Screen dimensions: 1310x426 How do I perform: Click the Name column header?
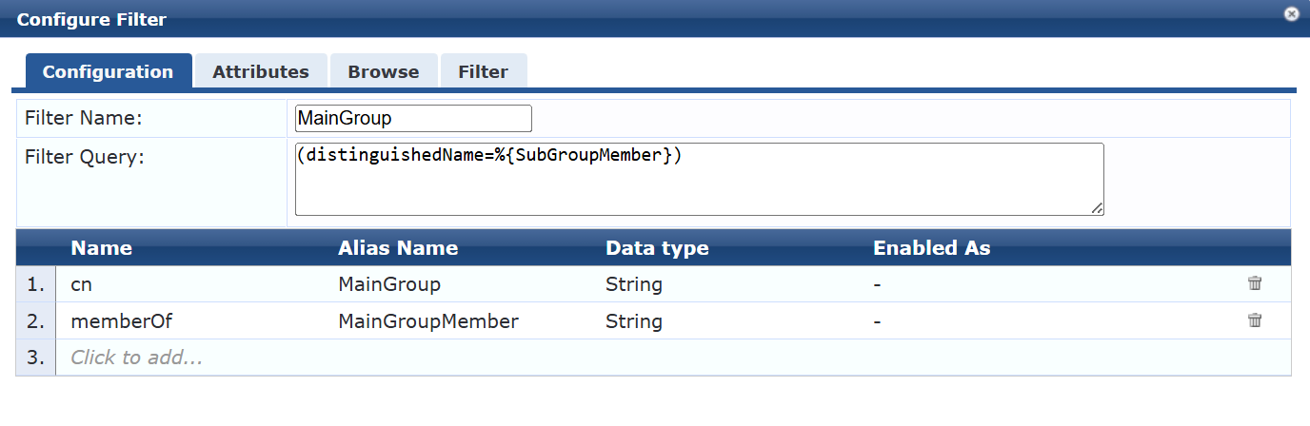[102, 248]
